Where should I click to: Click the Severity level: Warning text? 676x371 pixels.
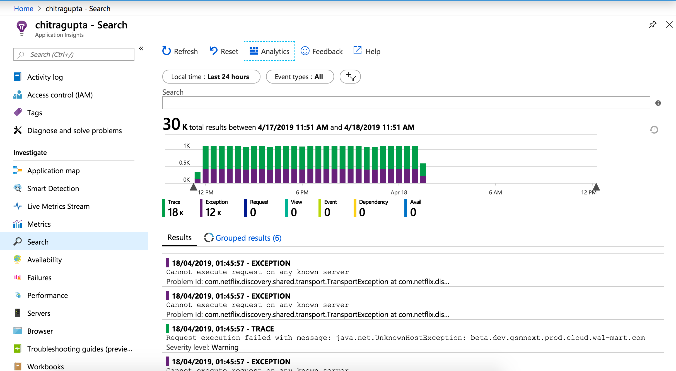coord(202,347)
